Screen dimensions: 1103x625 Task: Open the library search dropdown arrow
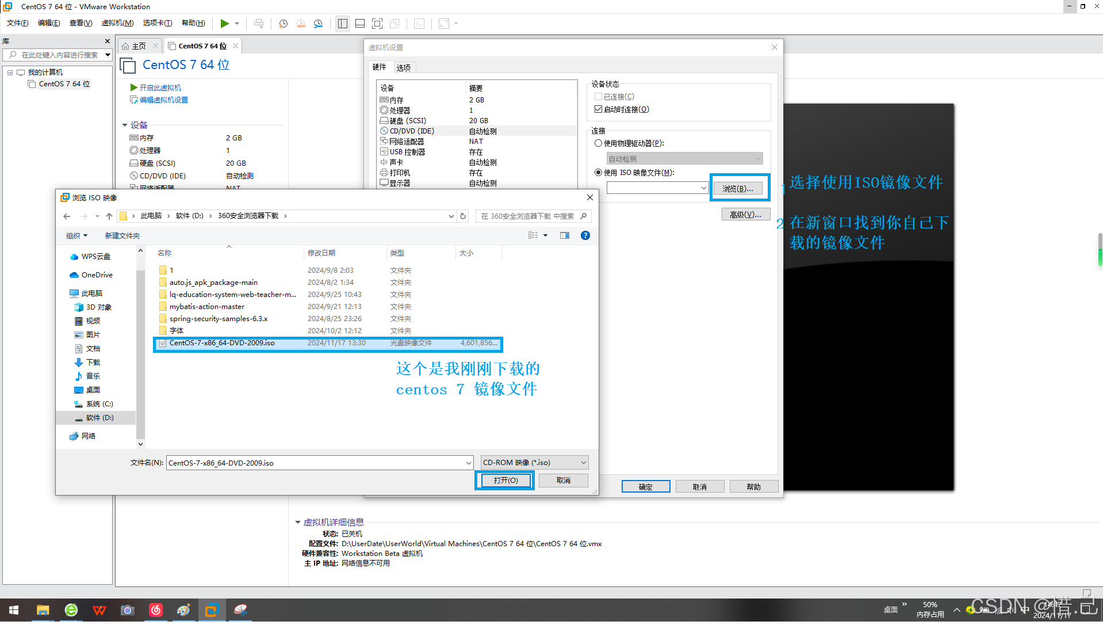tap(108, 55)
